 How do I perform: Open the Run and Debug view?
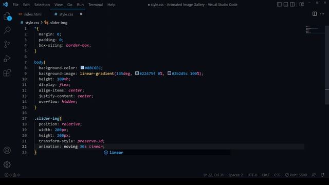point(7,59)
